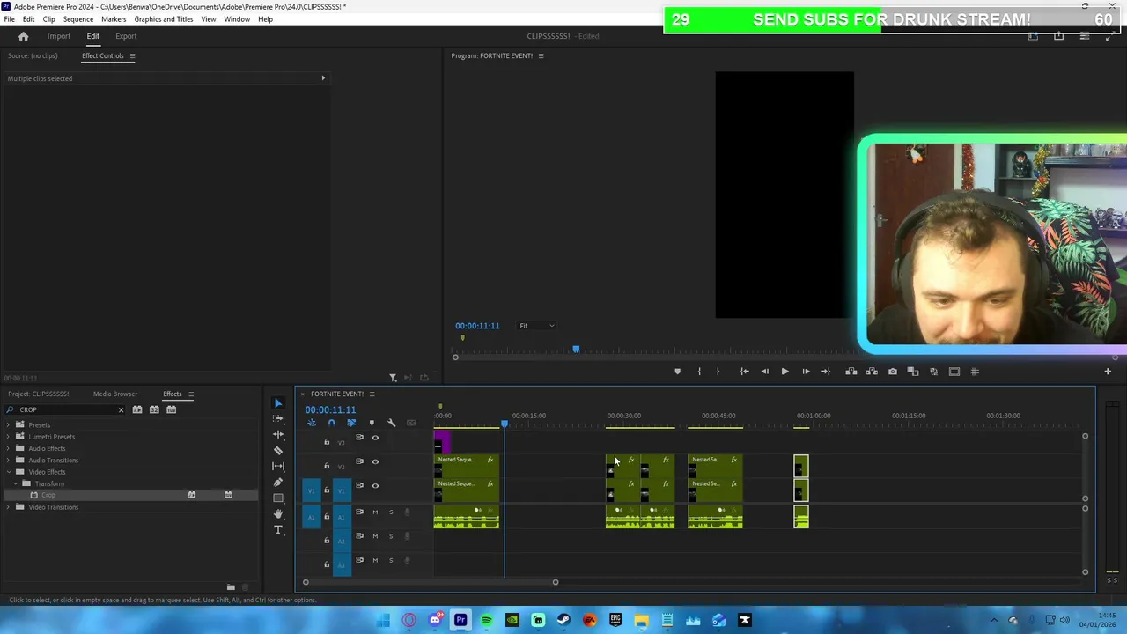
Task: Click the Lift button in Program monitor
Action: 851,372
